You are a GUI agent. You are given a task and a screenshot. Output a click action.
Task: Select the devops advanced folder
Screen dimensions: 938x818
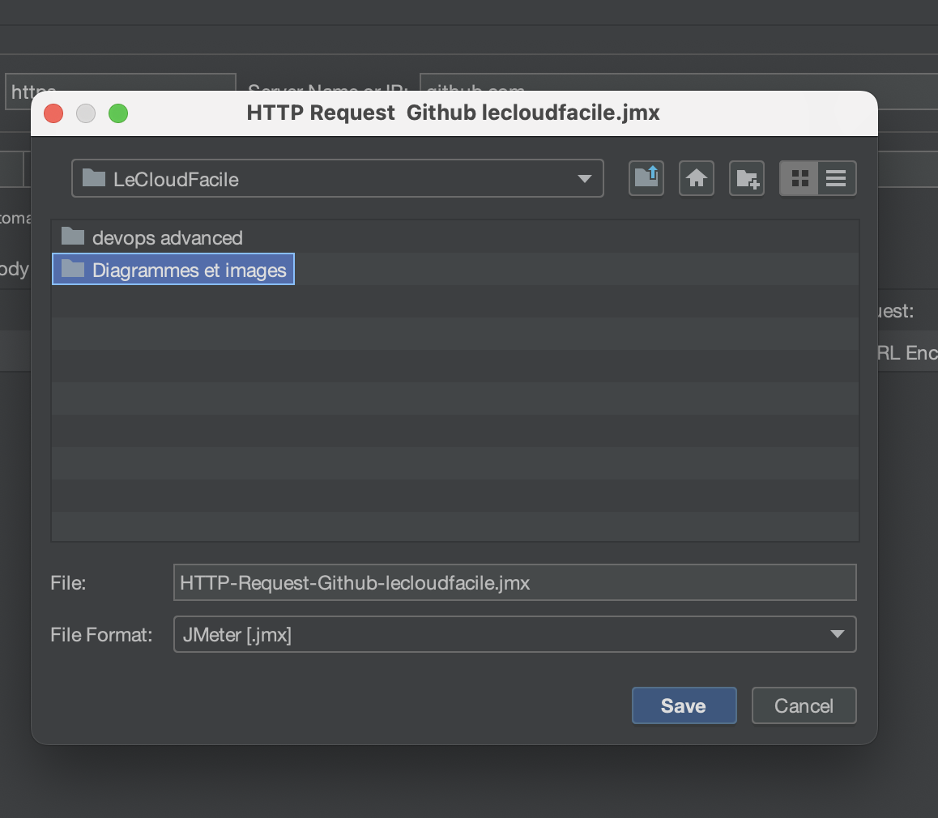coord(167,238)
